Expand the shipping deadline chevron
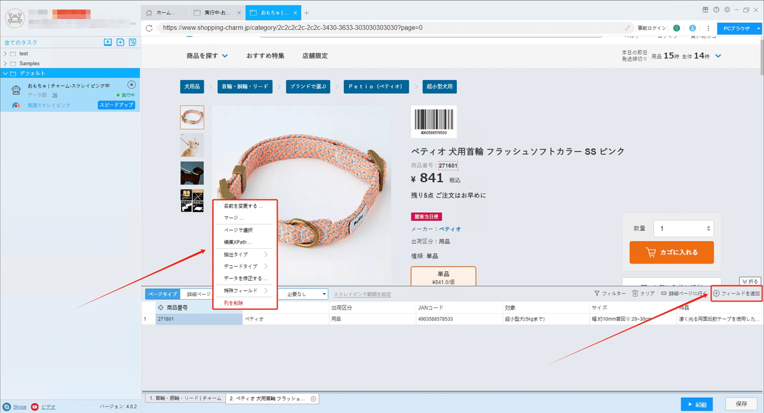 (x=718, y=56)
